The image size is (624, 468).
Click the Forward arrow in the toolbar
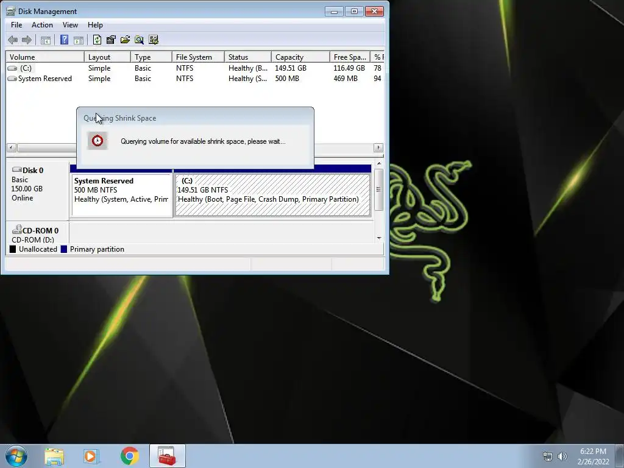tap(27, 40)
